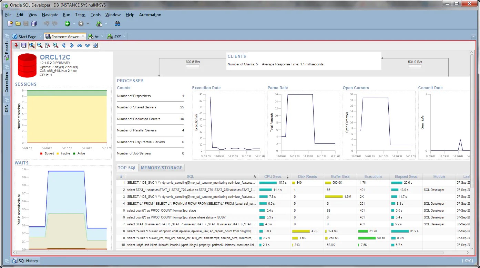Click the 'Number of Dedicated Servers' count row
Screen dimensions: 480x268
(151, 119)
